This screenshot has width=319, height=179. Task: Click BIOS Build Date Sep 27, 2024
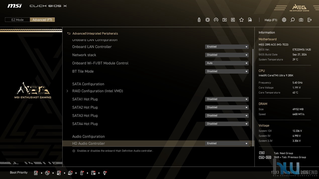point(299,55)
